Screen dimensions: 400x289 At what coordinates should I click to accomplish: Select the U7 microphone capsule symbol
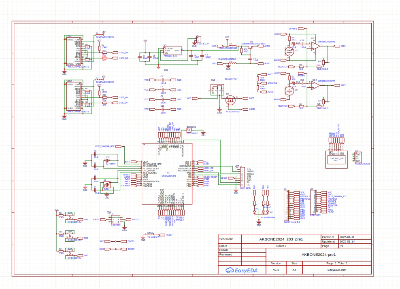[x=289, y=51]
